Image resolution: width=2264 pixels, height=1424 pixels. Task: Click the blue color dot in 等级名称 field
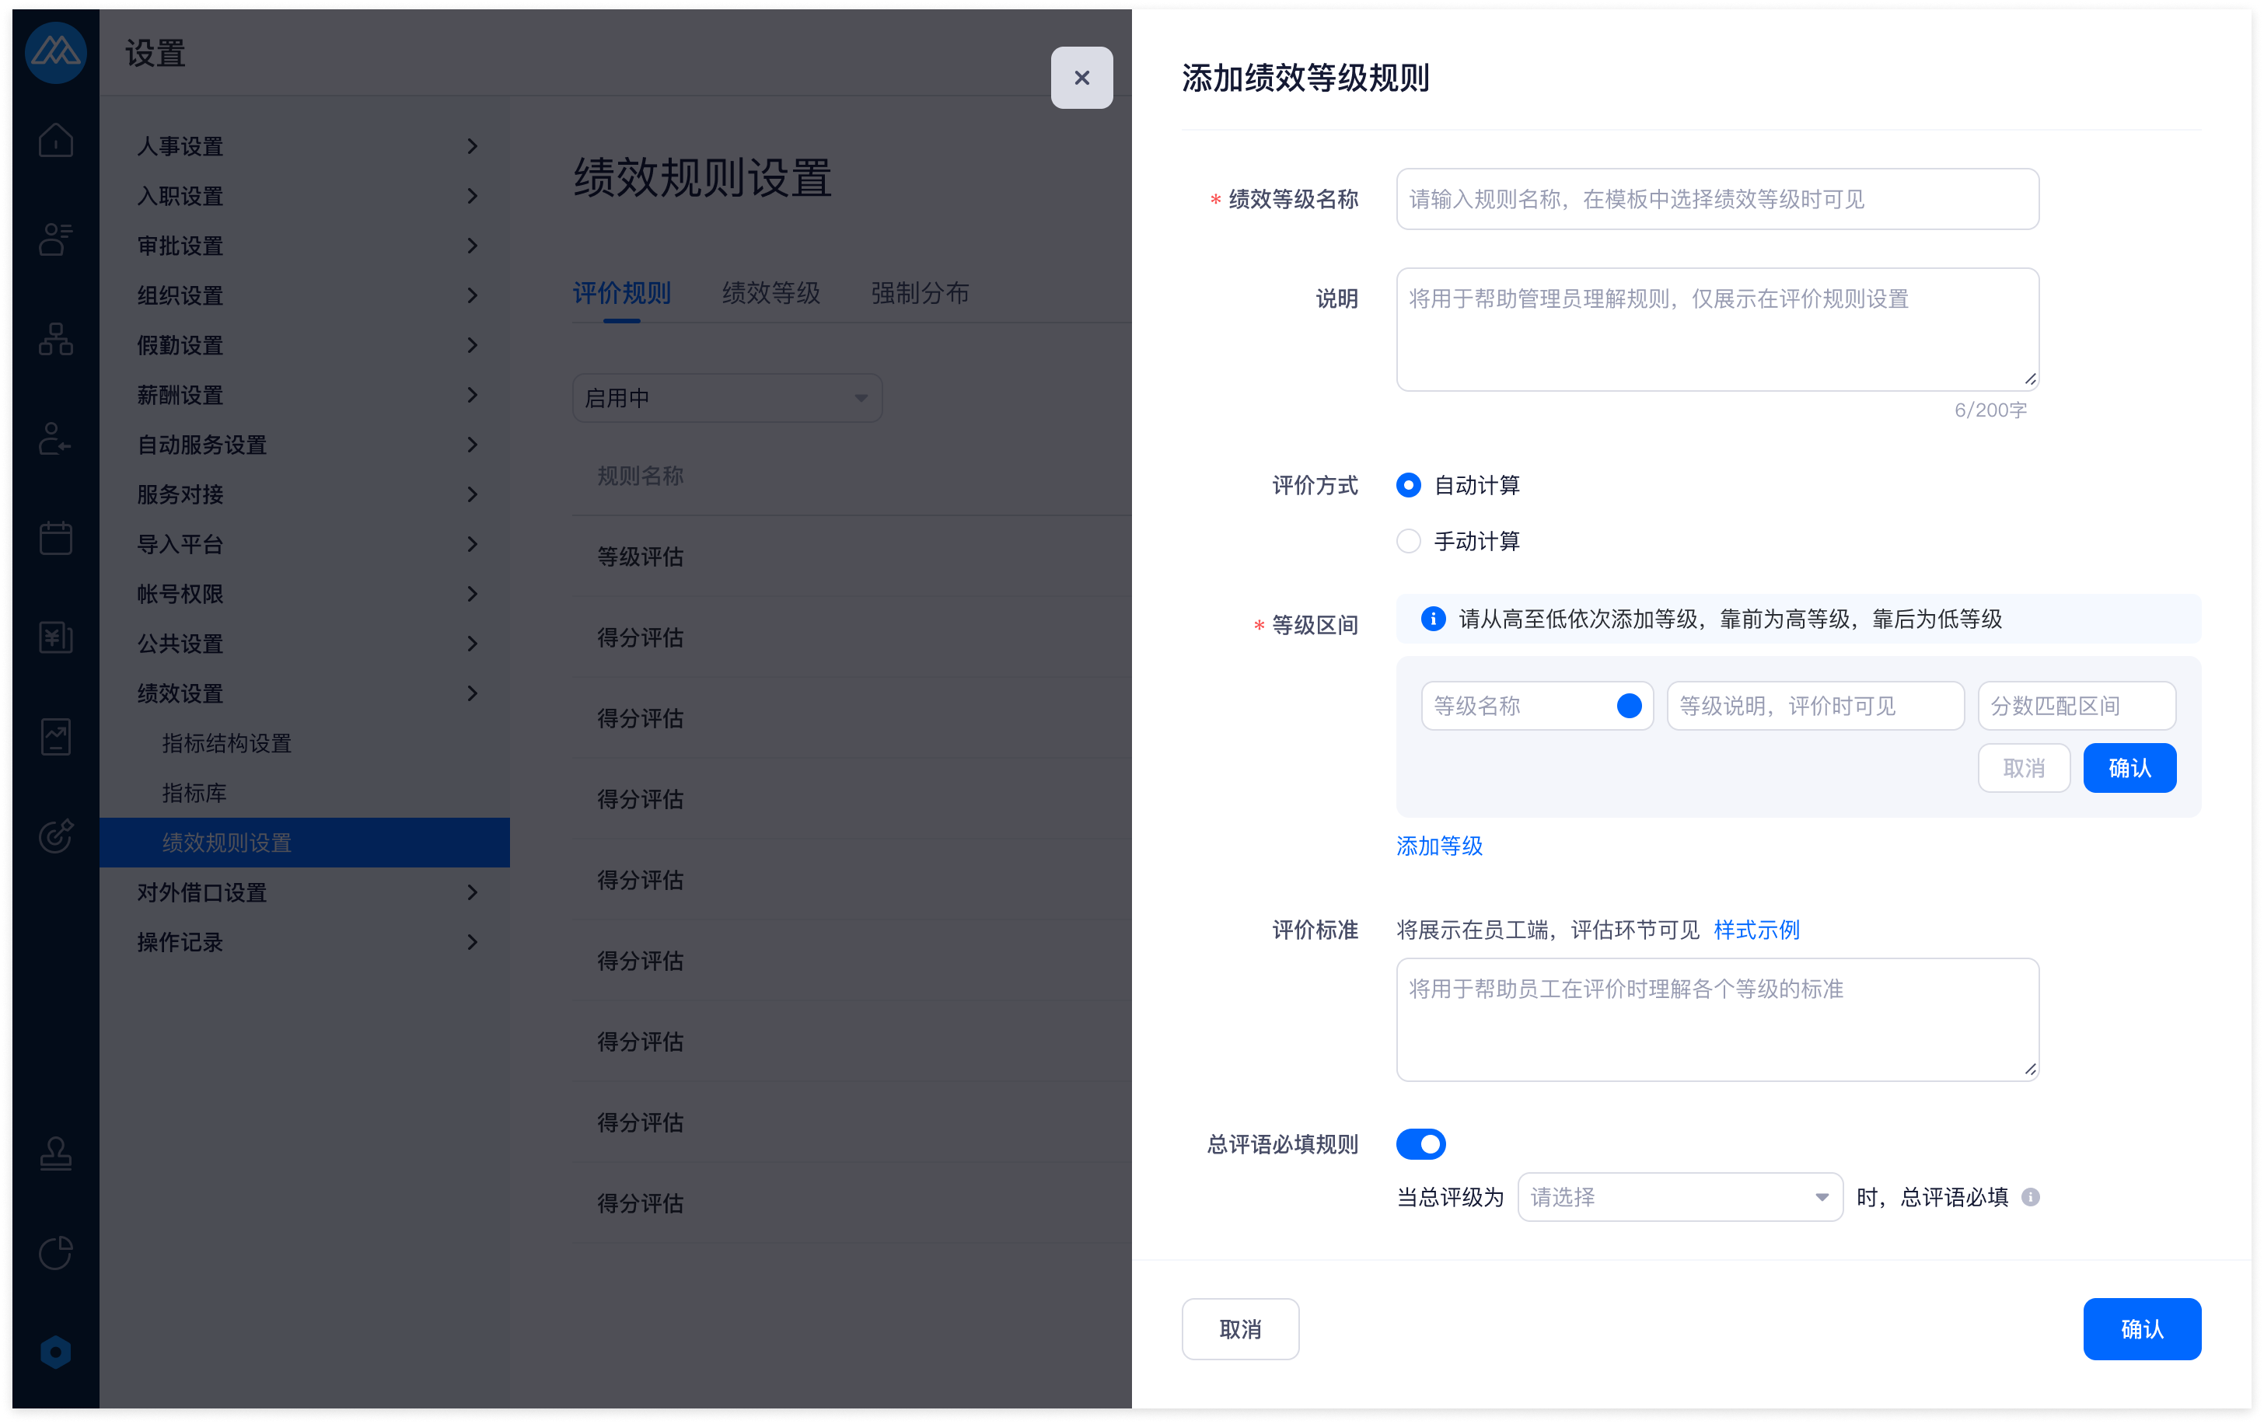tap(1629, 706)
